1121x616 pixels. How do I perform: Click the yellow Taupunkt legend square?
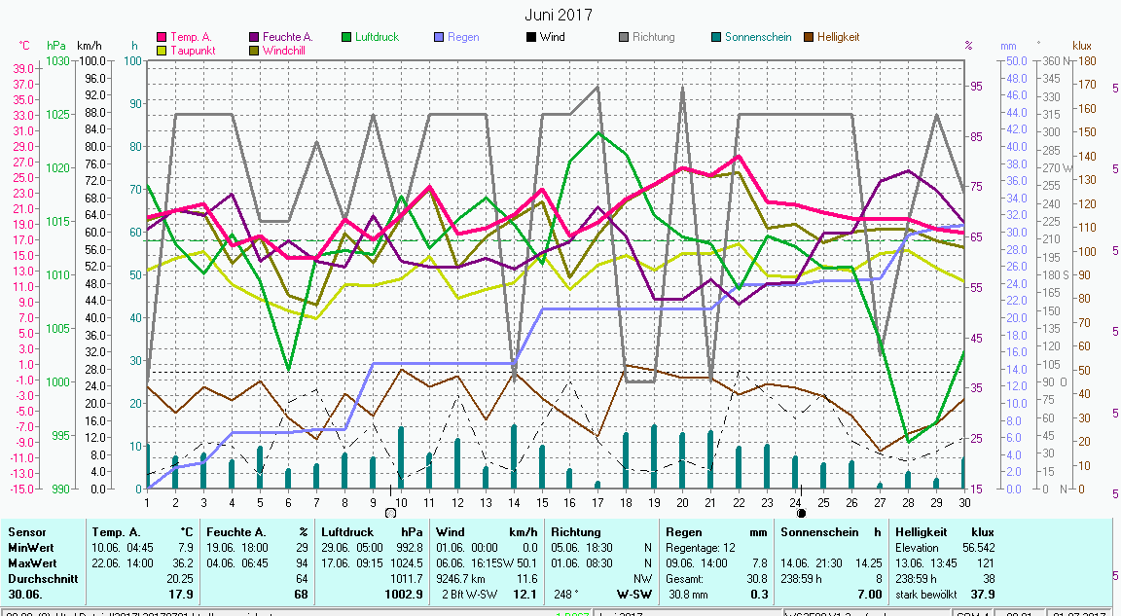click(x=162, y=51)
